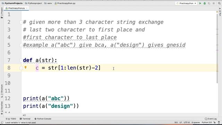Run the Practicepython configuration
The image size is (222, 125).
(200, 3)
